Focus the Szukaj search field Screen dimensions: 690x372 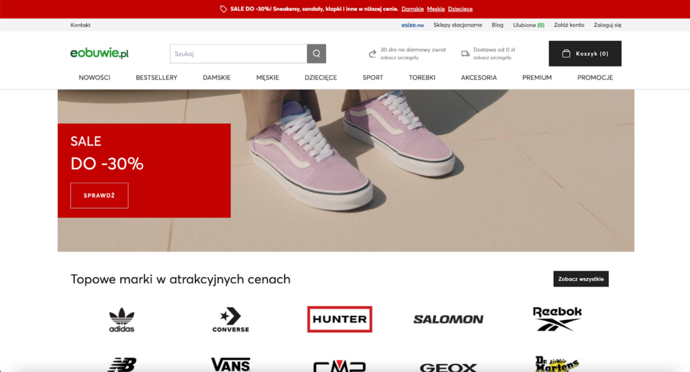tap(239, 54)
